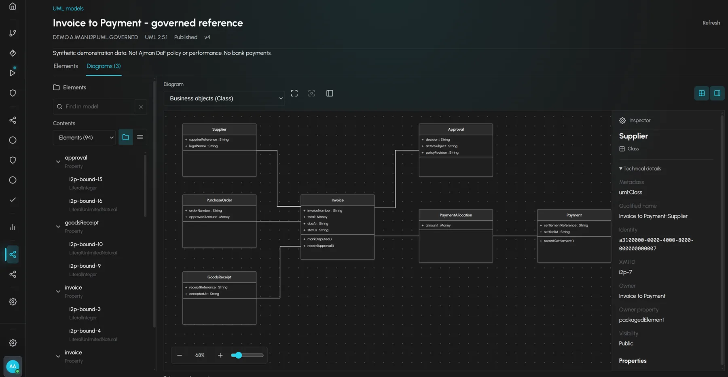Select the Approval class in diagram

coord(456,150)
